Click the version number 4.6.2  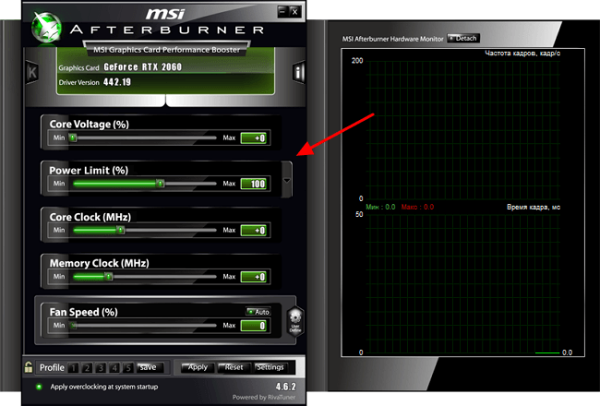(285, 387)
